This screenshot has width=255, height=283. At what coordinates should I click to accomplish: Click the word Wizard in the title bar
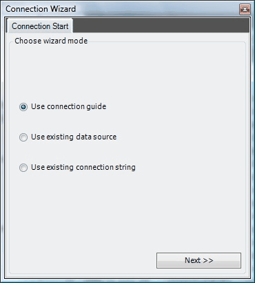[63, 9]
